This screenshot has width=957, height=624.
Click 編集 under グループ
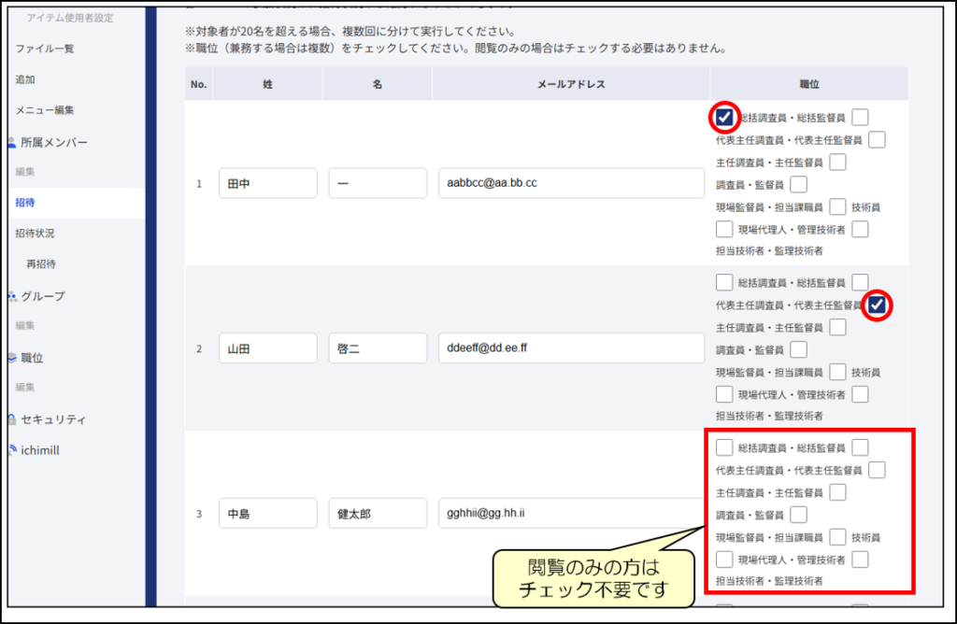pos(25,326)
